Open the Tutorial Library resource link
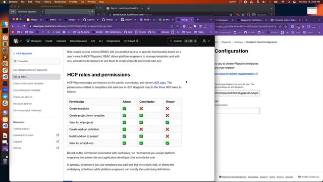The image size is (323, 182). [21, 129]
